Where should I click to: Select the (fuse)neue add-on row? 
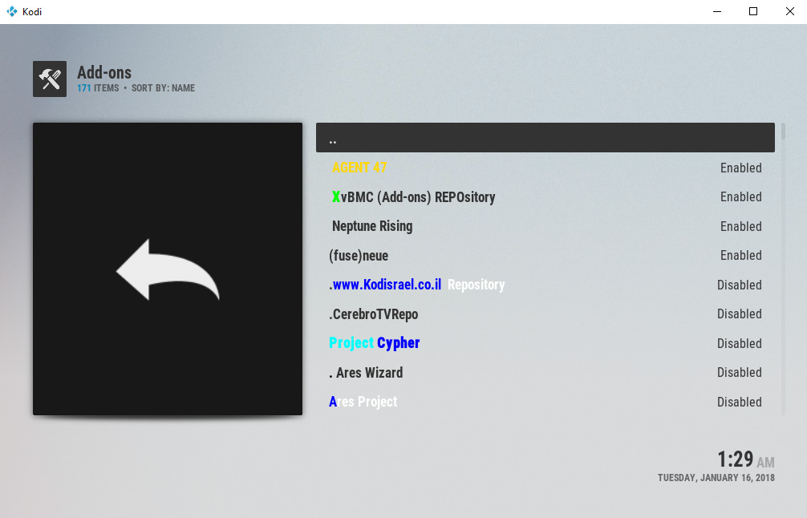click(545, 256)
